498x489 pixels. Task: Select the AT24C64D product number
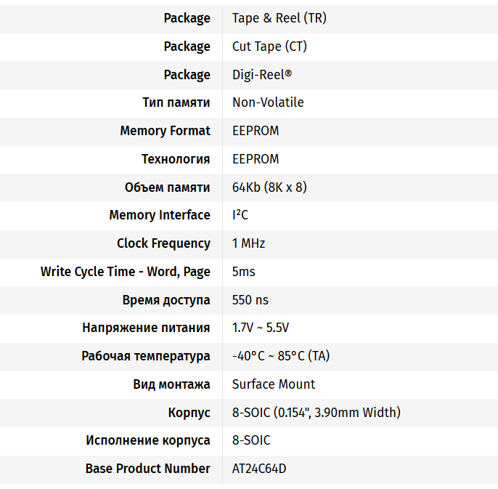[259, 469]
